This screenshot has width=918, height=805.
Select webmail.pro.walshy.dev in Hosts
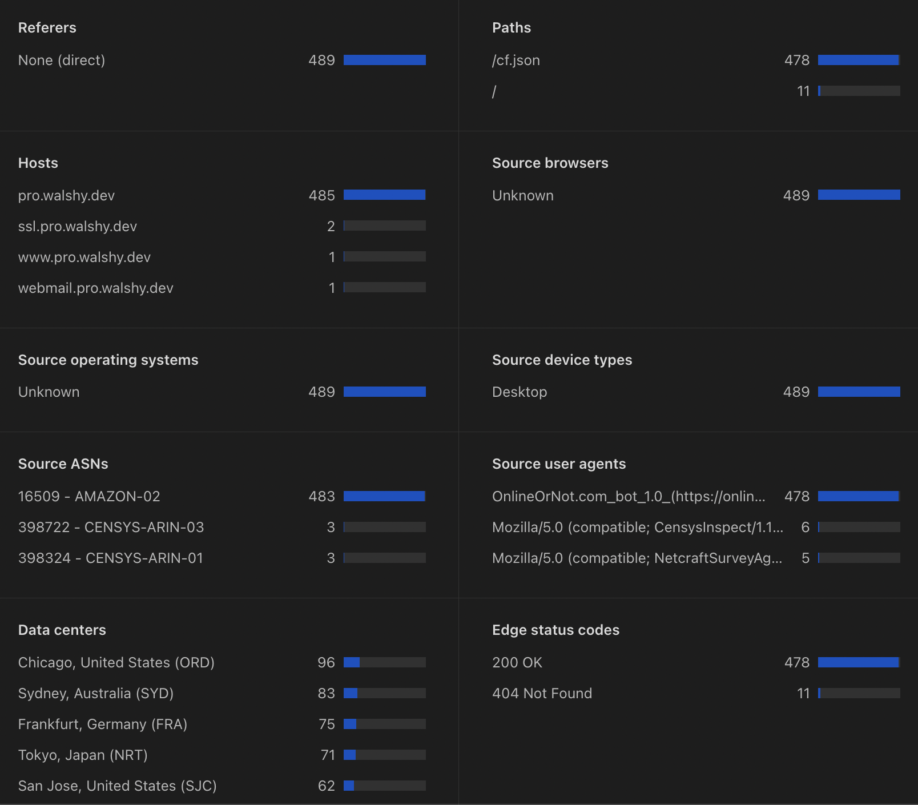96,288
